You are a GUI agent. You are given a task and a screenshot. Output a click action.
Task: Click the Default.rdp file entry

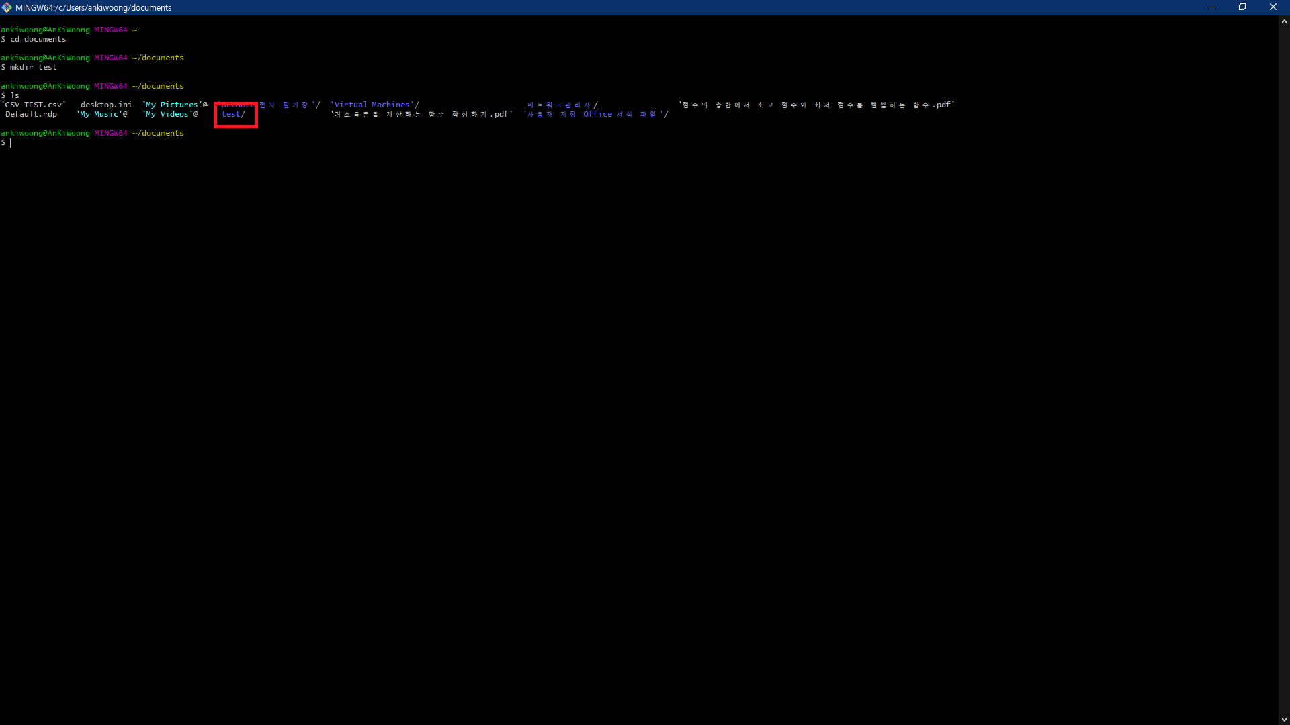(31, 115)
